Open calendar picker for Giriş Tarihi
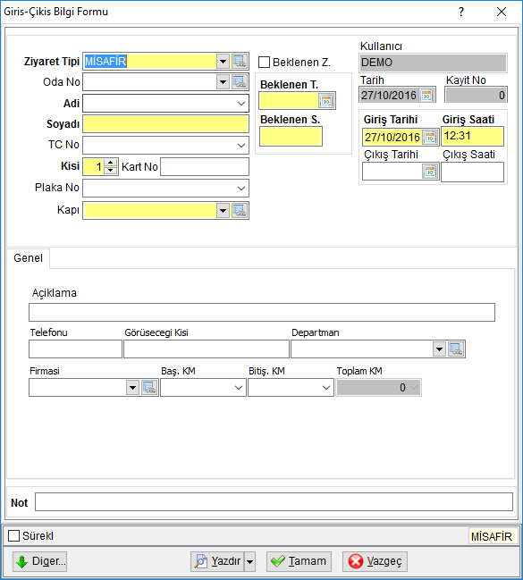Screen dimensions: 523x580 point(430,138)
